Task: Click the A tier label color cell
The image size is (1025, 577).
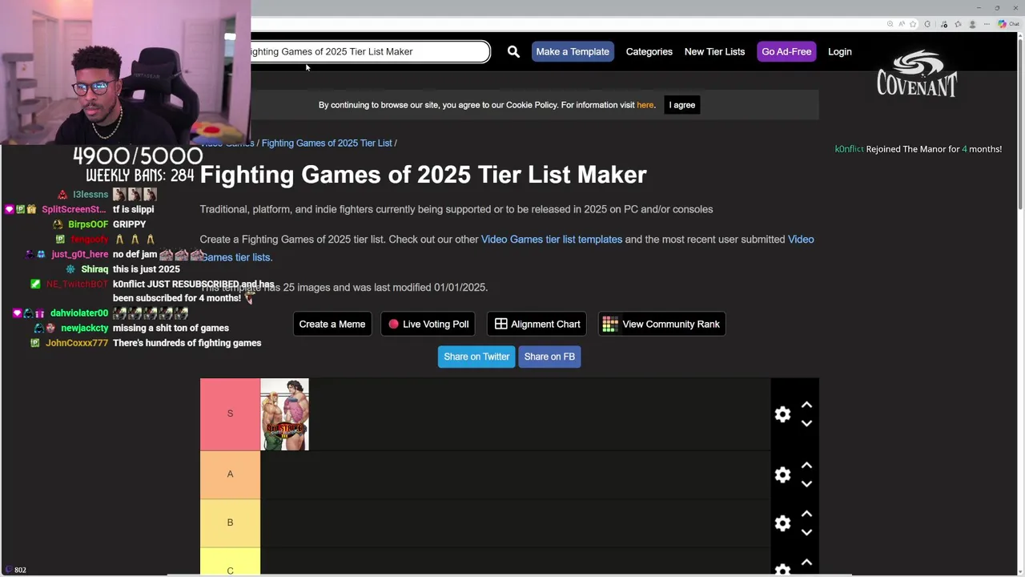Action: 230,474
